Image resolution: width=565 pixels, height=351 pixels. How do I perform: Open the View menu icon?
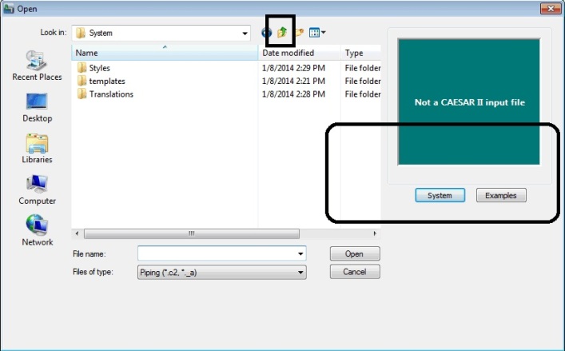pos(317,33)
